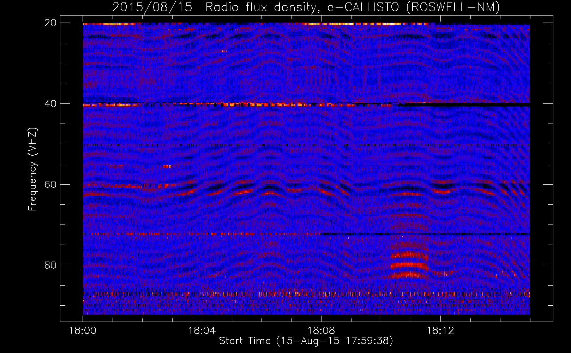Screen dimensions: 571x353
Task: Click the '18:00' time tick label
Action: coord(83,330)
